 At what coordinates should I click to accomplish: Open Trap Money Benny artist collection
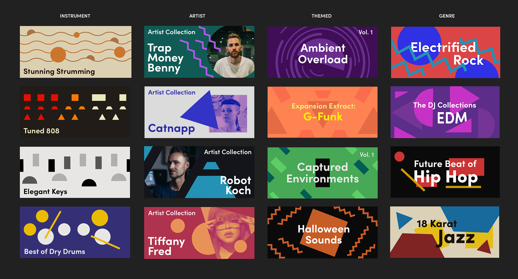coord(199,52)
